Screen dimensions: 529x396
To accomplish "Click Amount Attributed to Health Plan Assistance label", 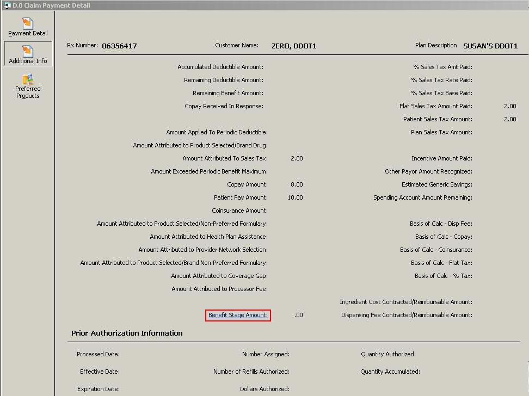I will [209, 237].
